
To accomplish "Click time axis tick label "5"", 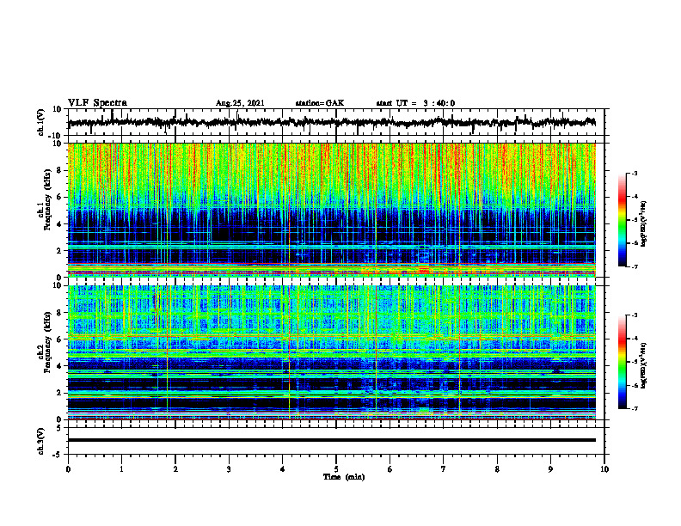I will pos(336,469).
